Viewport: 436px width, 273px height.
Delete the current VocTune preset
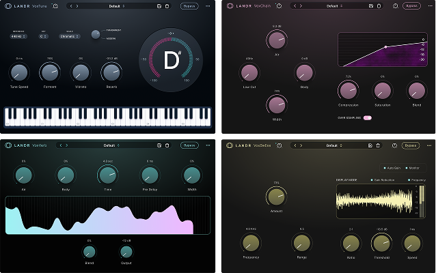(167, 6)
